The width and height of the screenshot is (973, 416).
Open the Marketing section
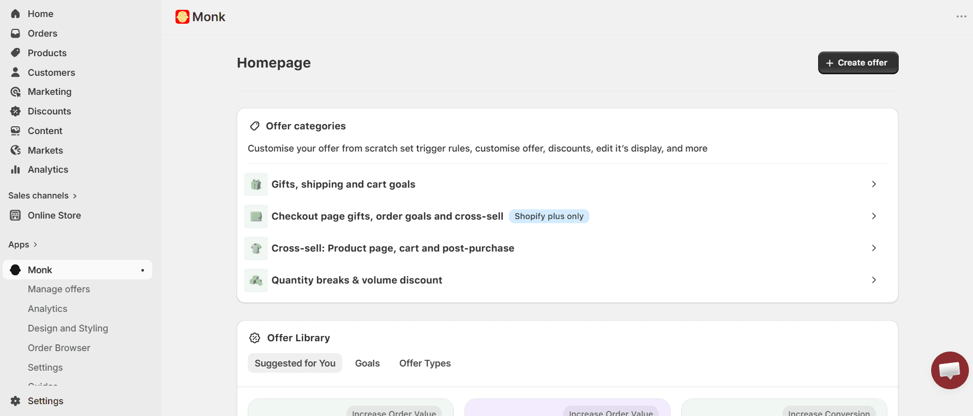point(50,92)
